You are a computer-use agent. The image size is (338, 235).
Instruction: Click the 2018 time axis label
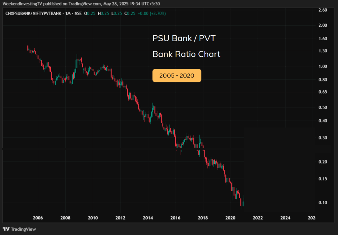coord(203,218)
